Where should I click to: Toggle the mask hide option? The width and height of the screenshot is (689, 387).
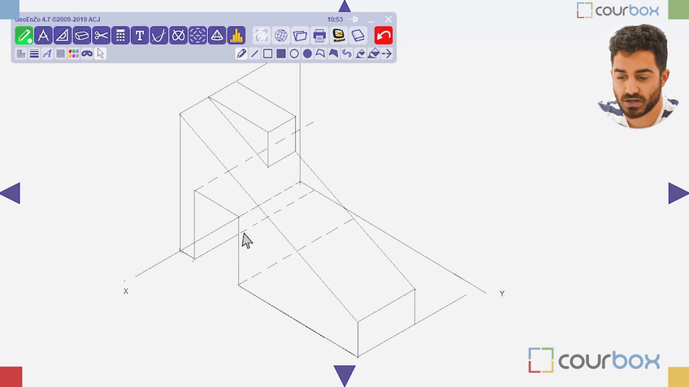coord(87,54)
